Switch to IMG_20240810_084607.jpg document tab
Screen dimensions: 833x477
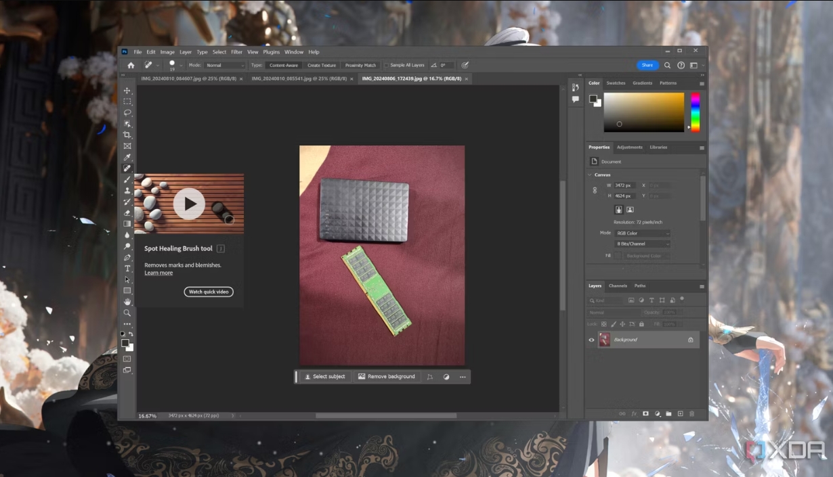188,78
